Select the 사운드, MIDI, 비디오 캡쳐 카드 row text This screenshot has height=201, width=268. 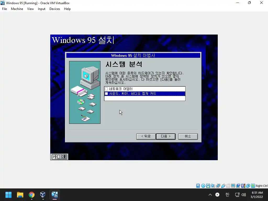pos(133,94)
